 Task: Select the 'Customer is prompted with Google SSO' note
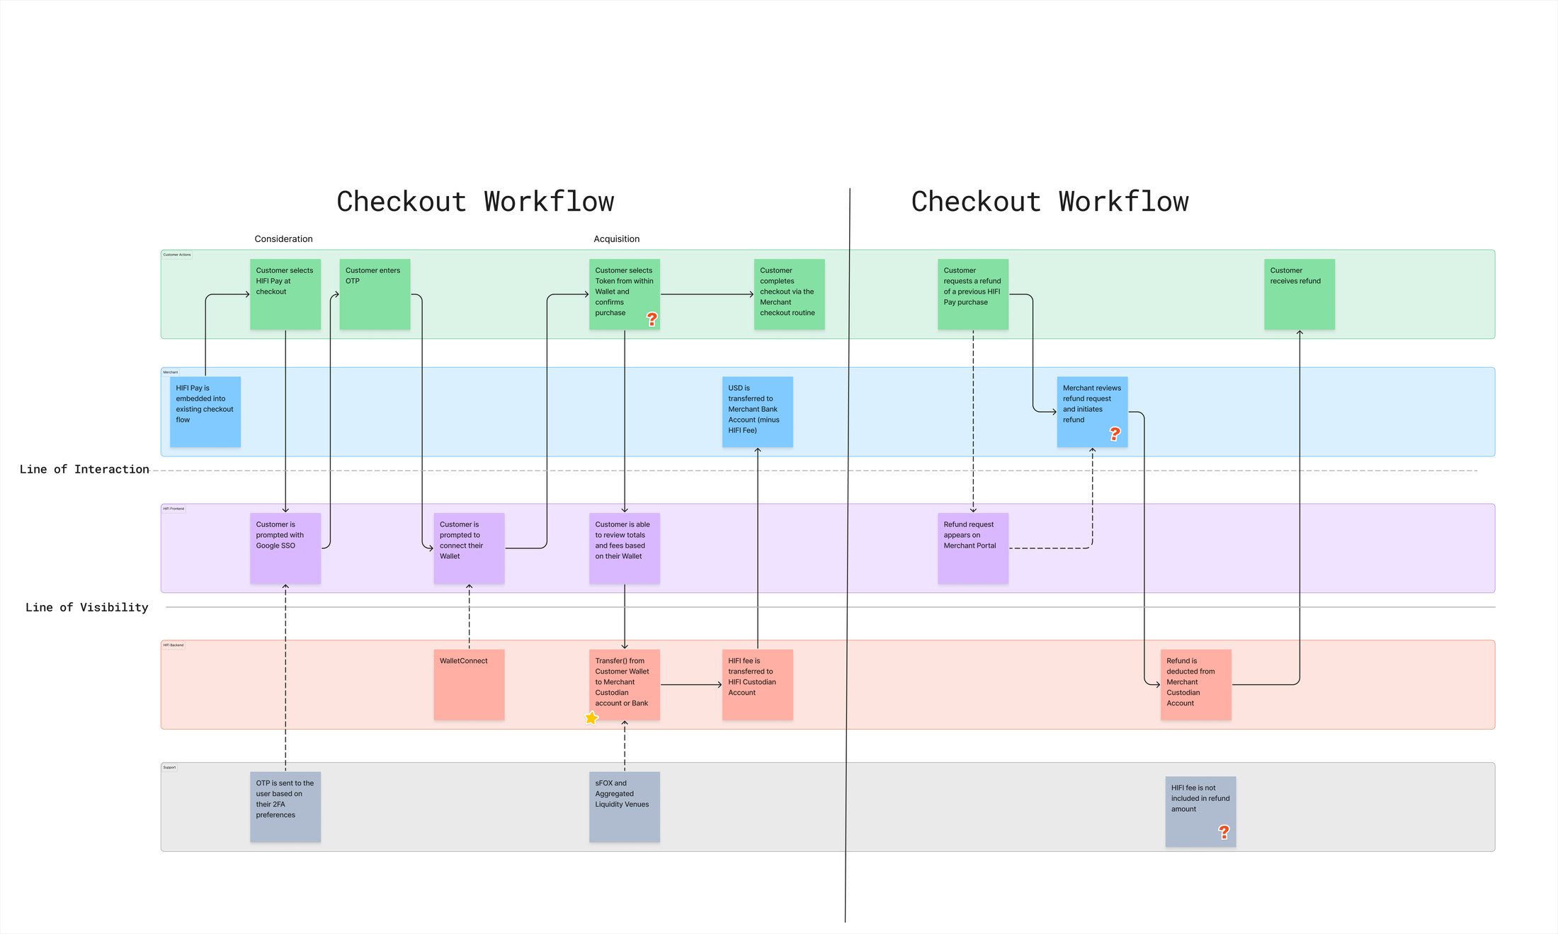pyautogui.click(x=285, y=548)
